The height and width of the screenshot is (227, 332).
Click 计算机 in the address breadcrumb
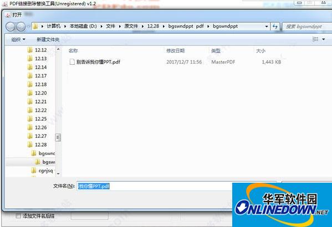(x=54, y=26)
